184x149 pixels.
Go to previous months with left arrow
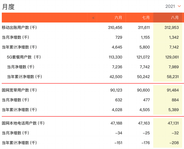(x=93, y=18)
